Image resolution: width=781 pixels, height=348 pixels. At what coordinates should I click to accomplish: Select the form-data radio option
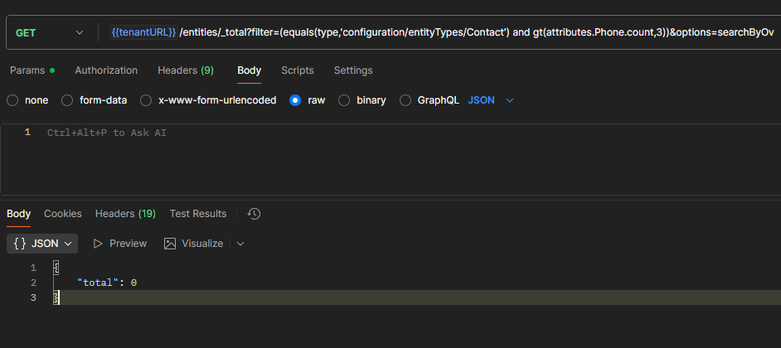67,100
